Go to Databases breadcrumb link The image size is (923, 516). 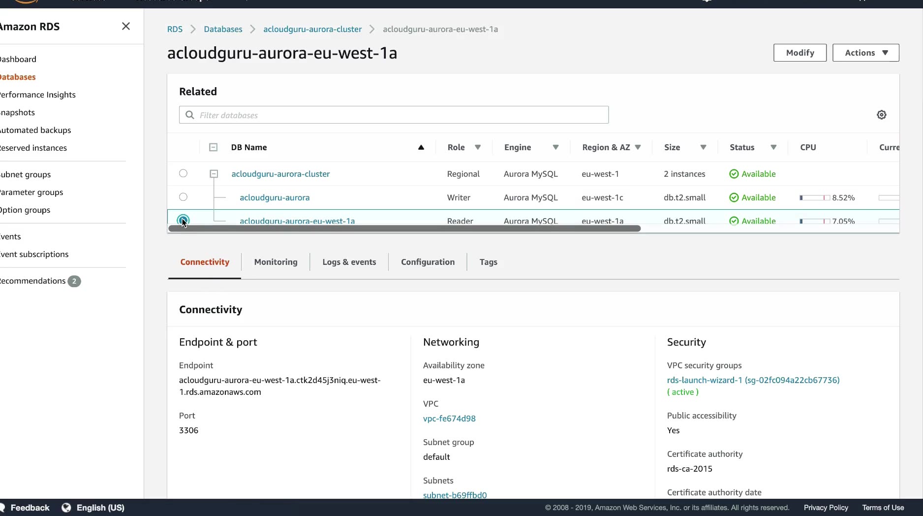223,29
